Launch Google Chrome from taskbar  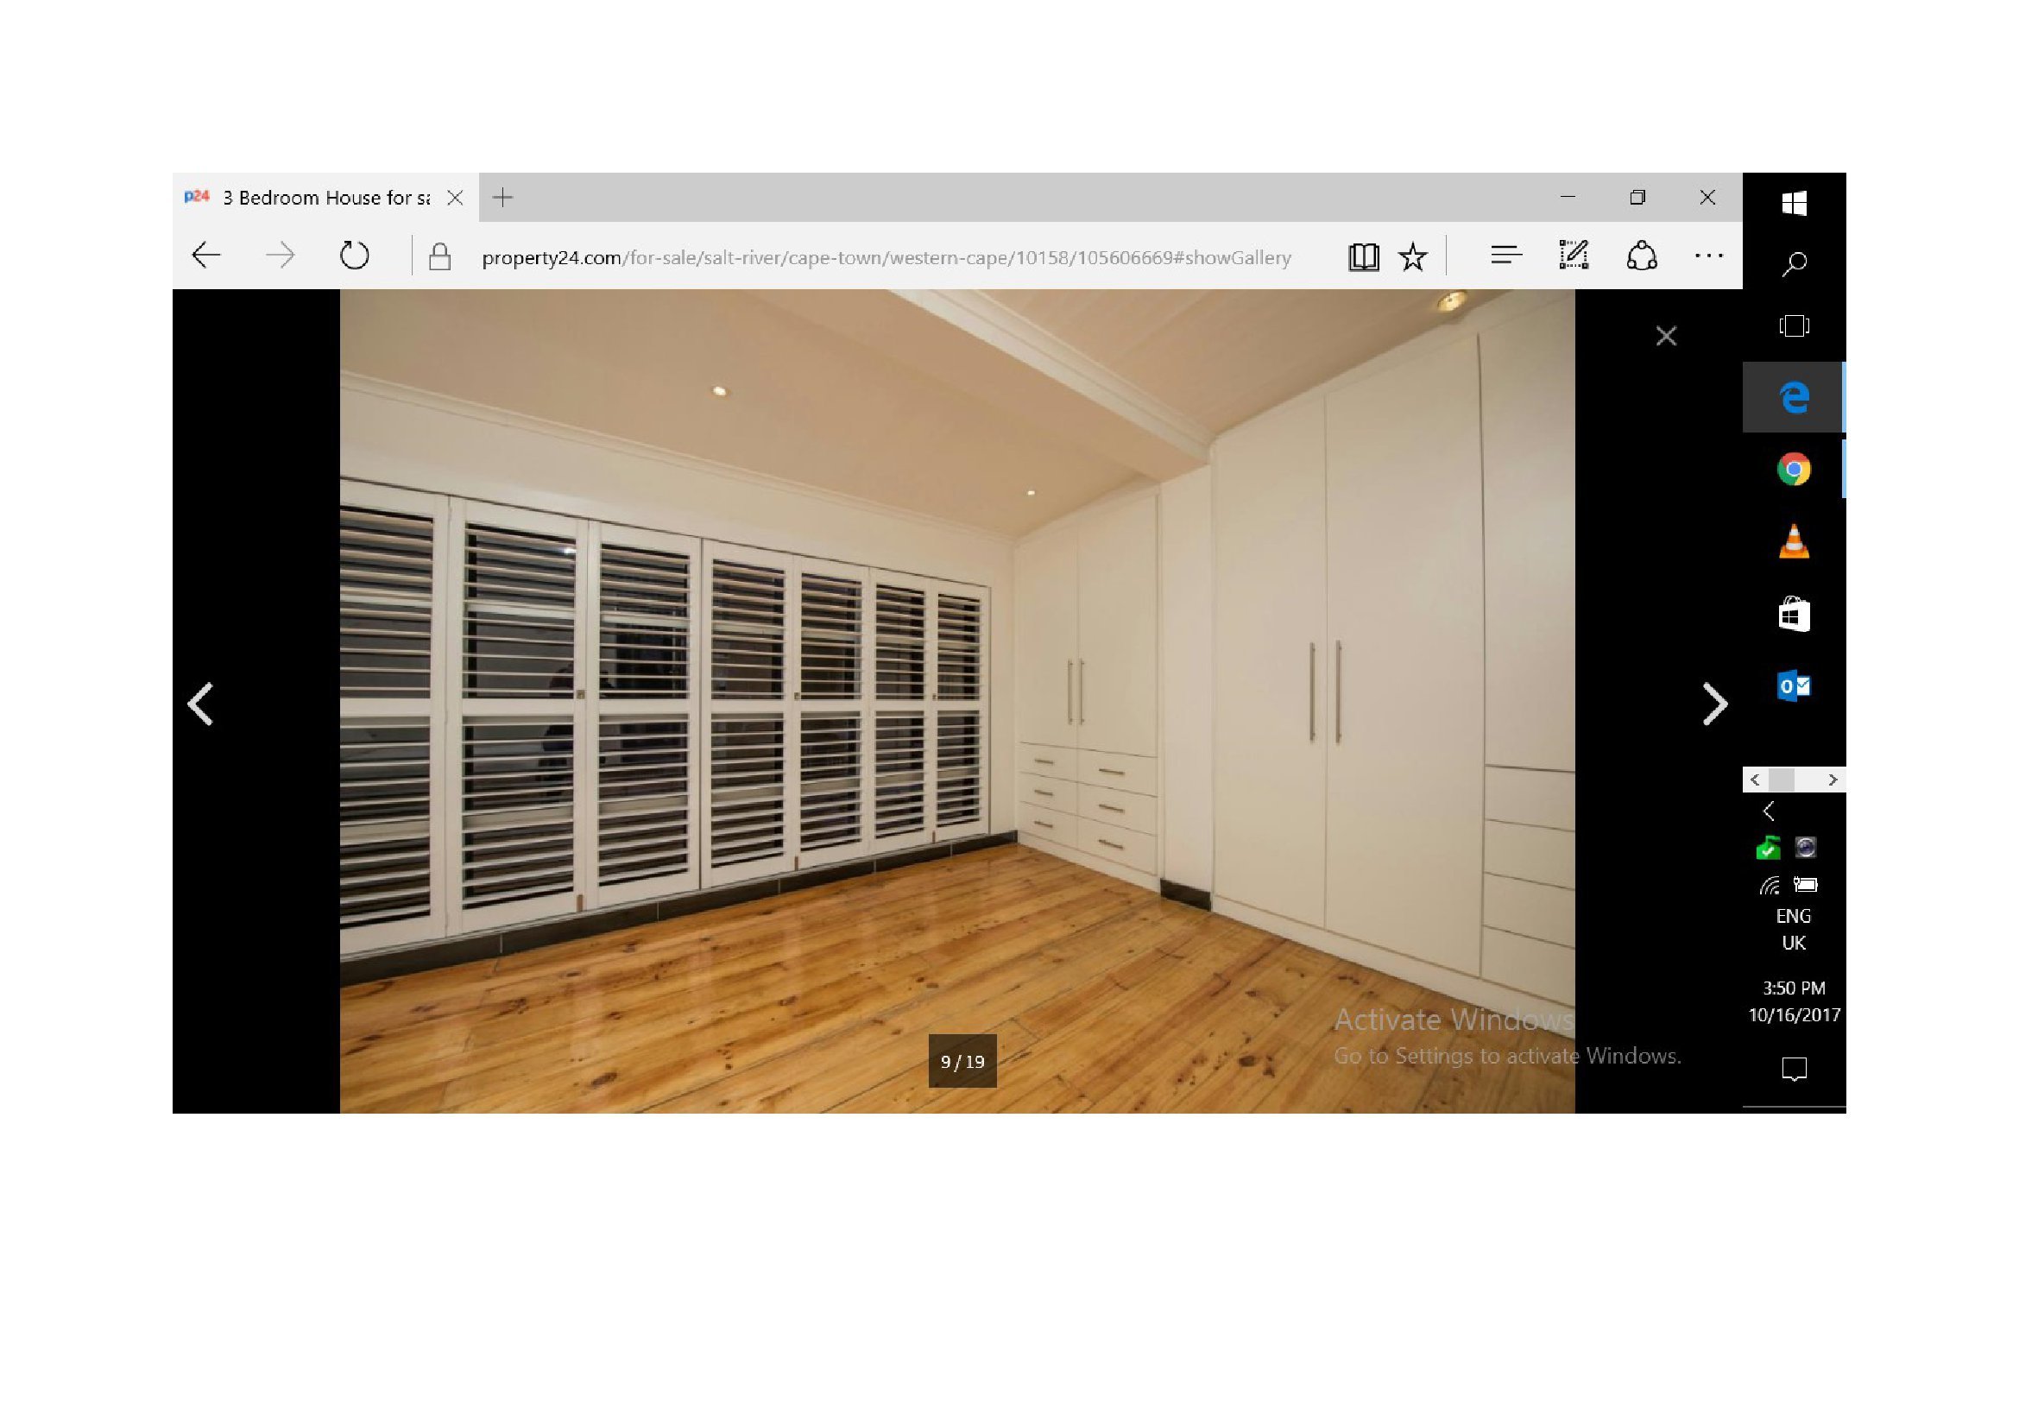pyautogui.click(x=1793, y=470)
